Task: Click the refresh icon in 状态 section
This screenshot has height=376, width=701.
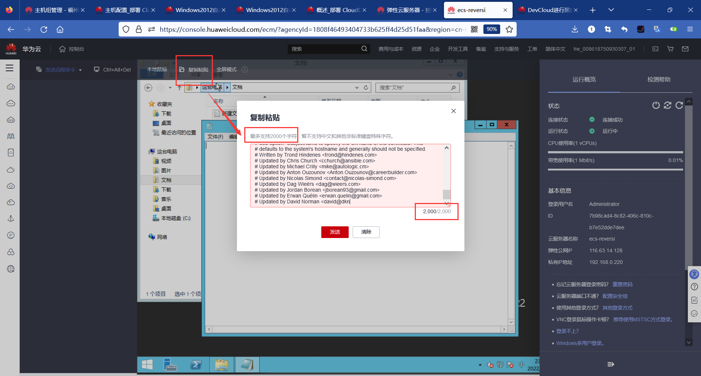Action: (679, 105)
